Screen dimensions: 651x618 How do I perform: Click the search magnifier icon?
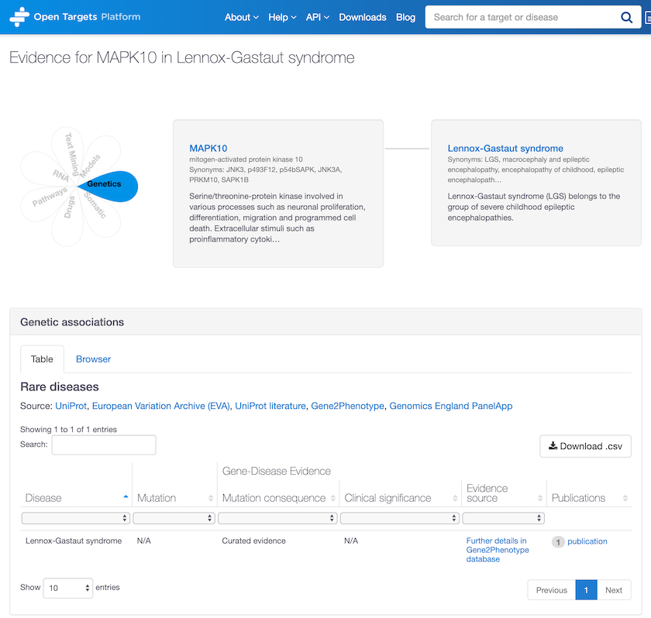[x=627, y=16]
